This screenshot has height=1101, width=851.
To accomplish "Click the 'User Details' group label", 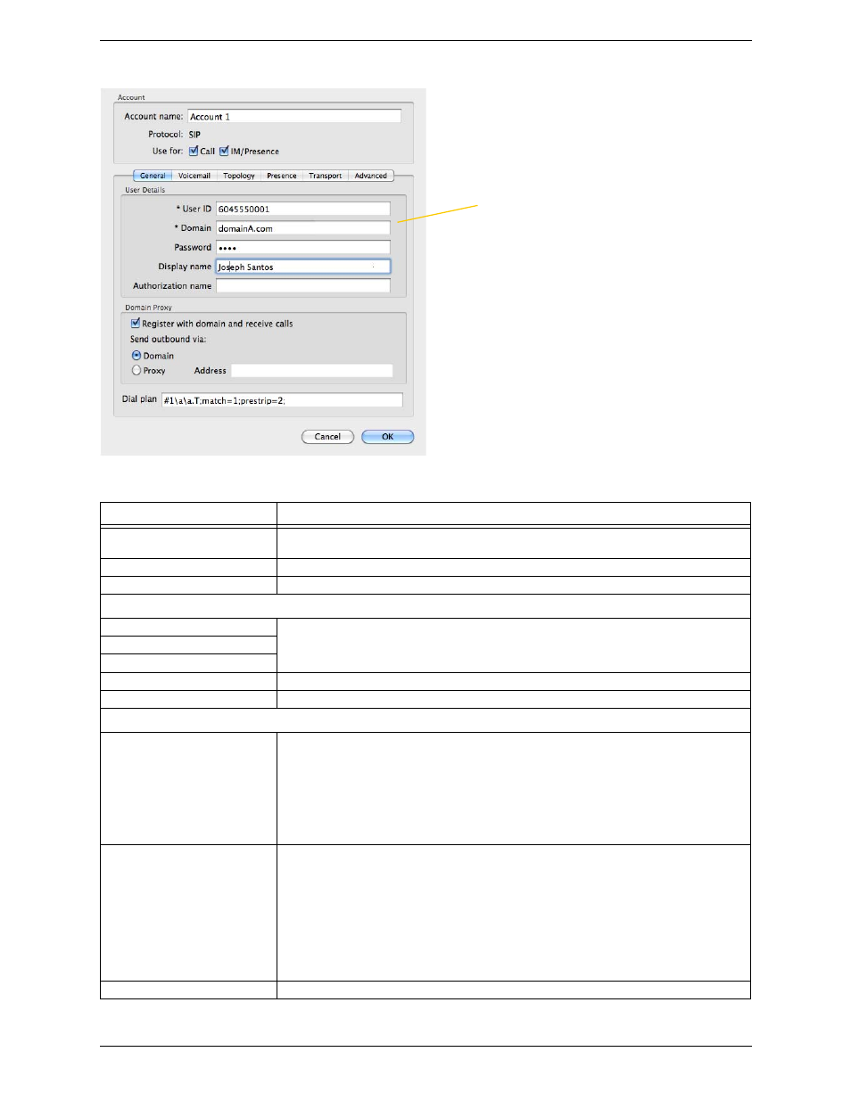I will 145,190.
